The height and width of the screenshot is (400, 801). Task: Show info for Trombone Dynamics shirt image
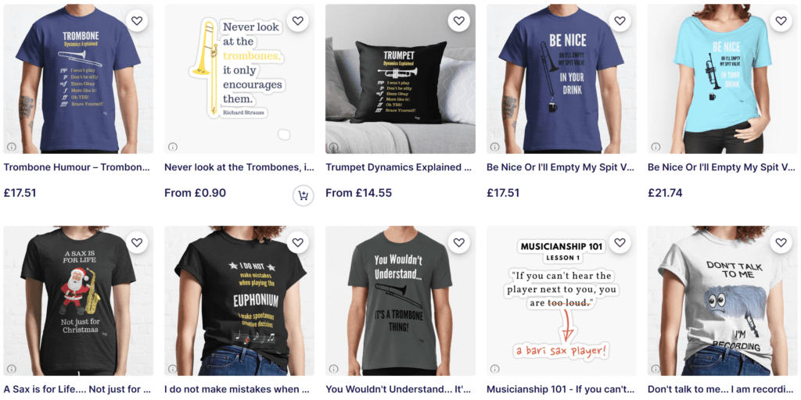tap(12, 147)
